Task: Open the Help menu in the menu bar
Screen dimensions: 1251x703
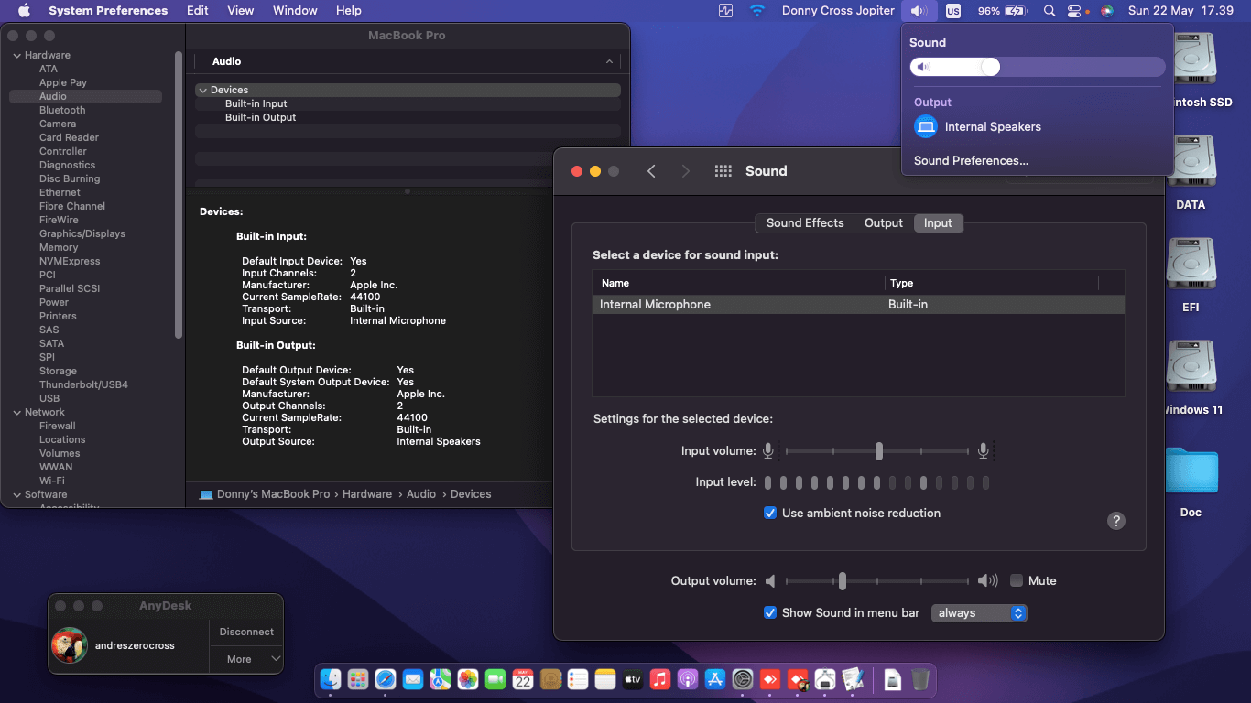Action: [x=349, y=11]
